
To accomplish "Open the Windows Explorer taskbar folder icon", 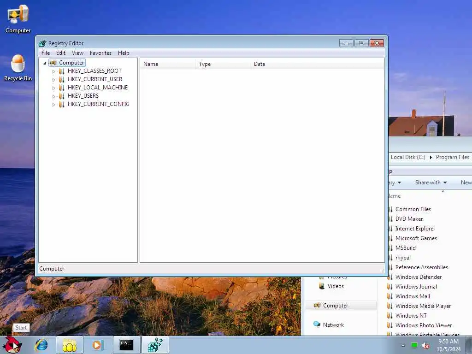I will pos(70,345).
